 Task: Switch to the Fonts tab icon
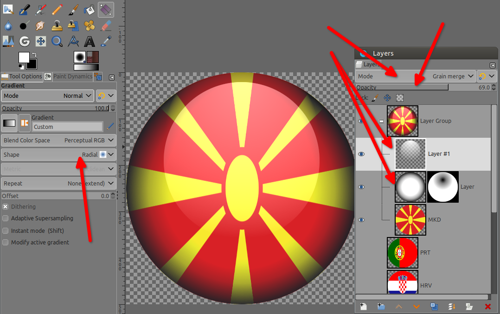(47, 76)
